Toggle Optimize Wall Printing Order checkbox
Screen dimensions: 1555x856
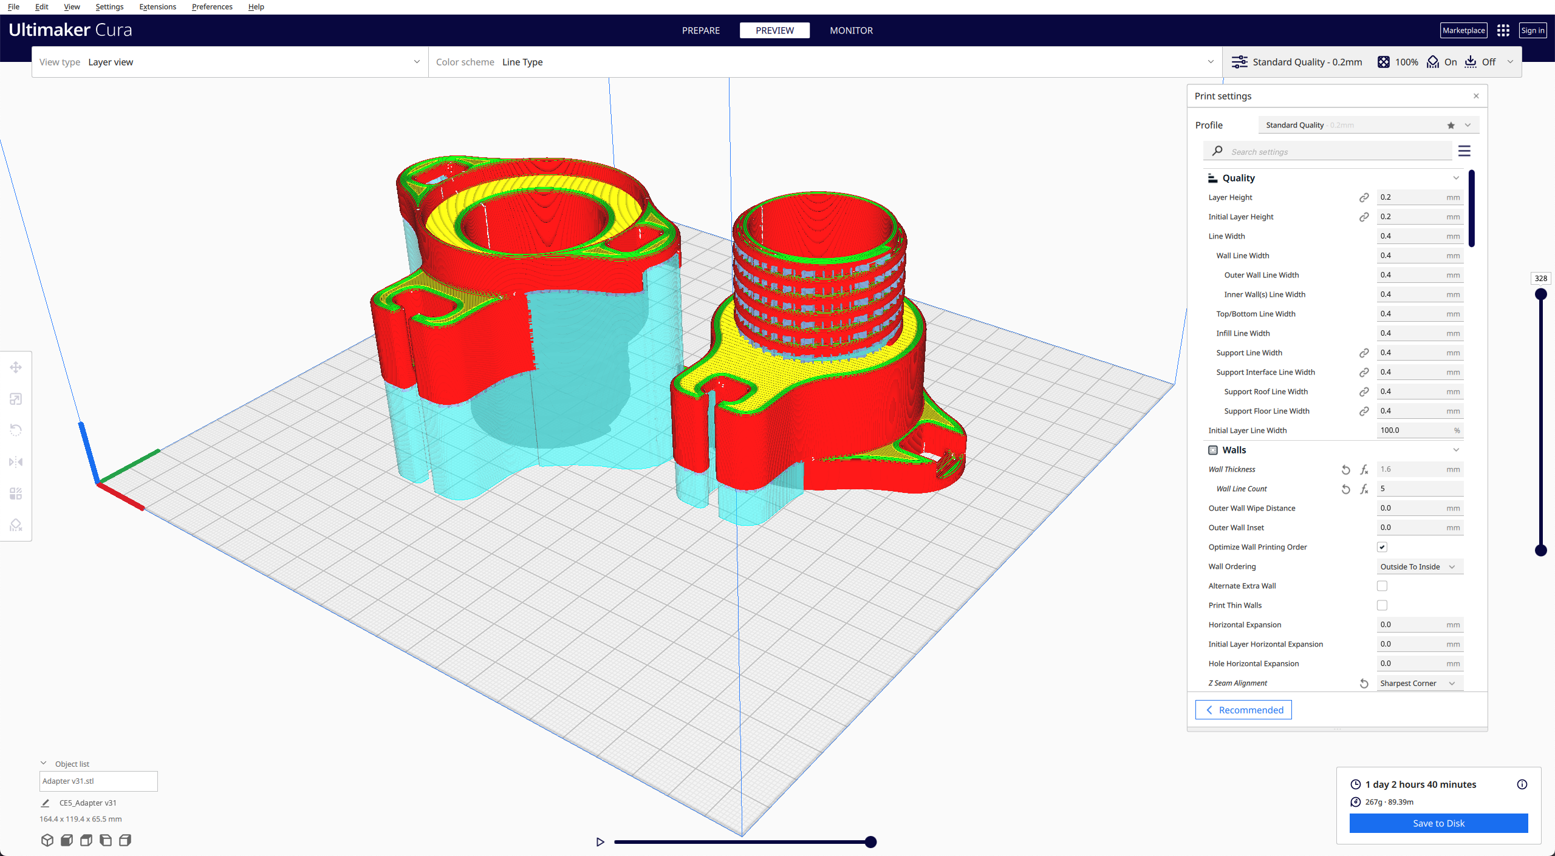point(1382,547)
